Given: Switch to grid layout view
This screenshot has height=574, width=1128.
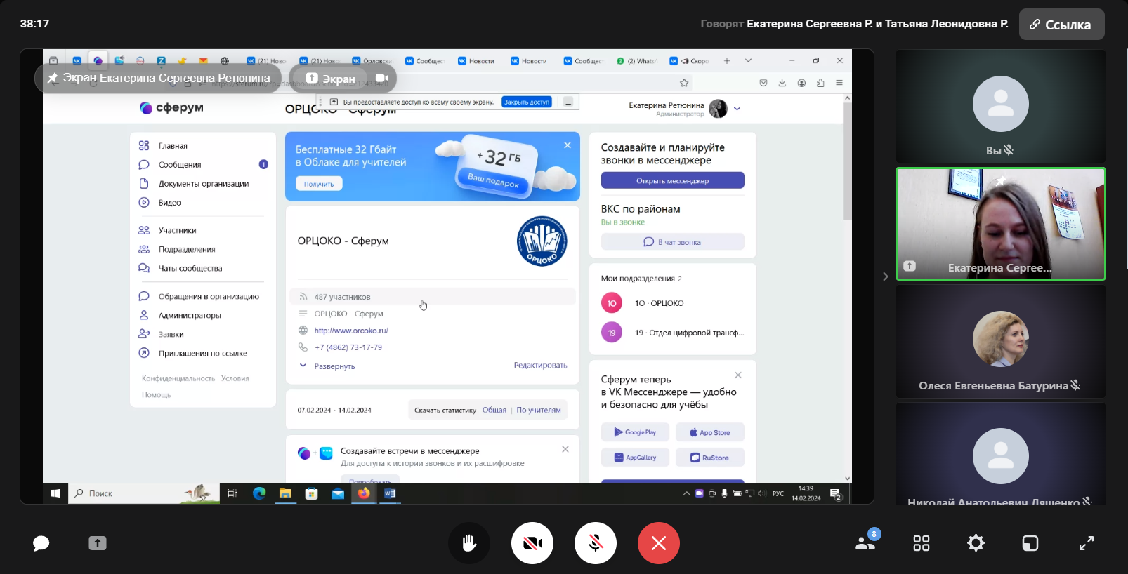Looking at the screenshot, I should (x=921, y=543).
